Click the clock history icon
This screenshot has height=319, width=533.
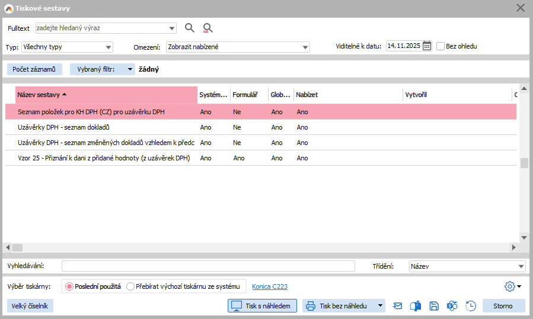point(471,306)
